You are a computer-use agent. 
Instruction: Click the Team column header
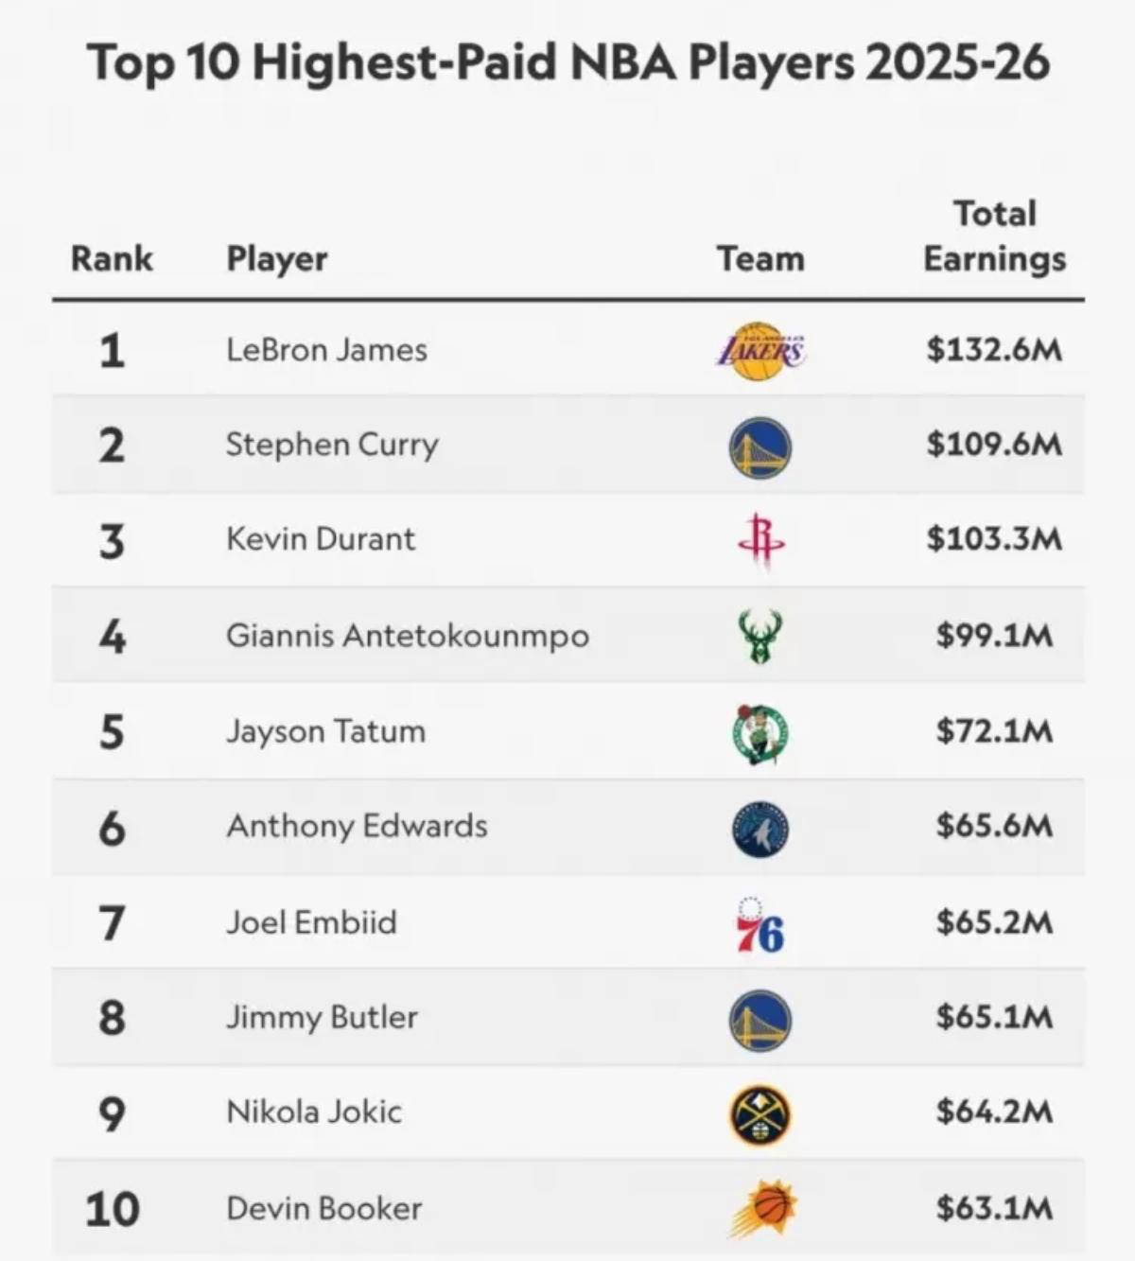click(x=760, y=258)
